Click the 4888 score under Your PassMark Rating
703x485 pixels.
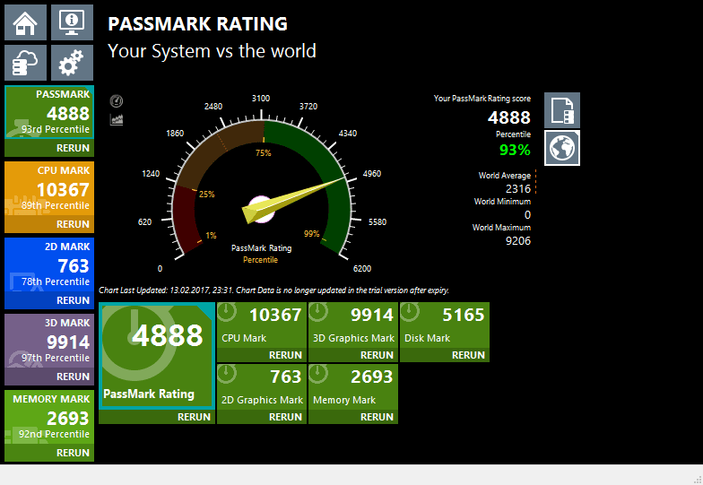509,117
